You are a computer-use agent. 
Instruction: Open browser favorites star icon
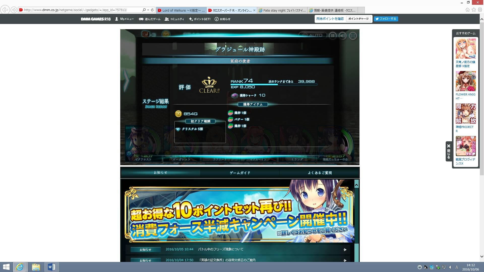coord(474,10)
